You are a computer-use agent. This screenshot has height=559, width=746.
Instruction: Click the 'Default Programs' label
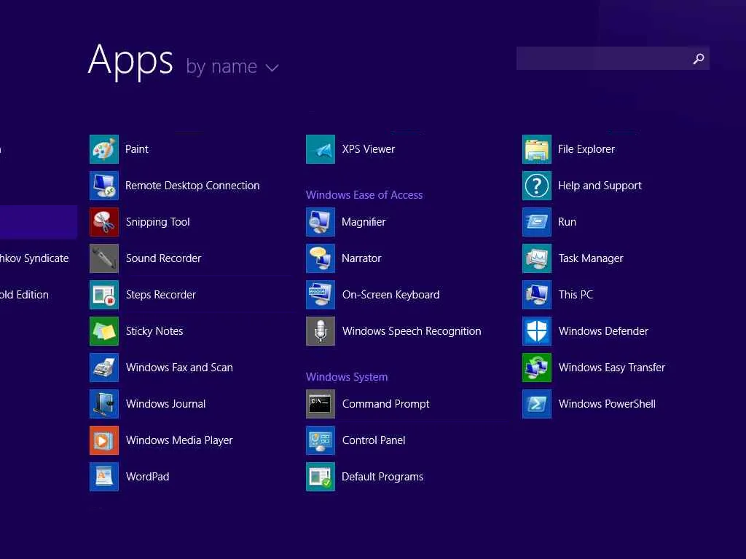tap(382, 476)
